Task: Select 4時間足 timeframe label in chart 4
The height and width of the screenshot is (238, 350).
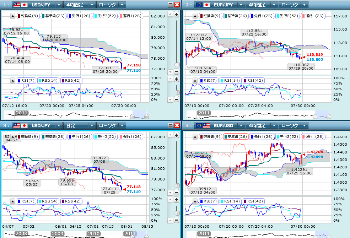Action: [x=257, y=126]
